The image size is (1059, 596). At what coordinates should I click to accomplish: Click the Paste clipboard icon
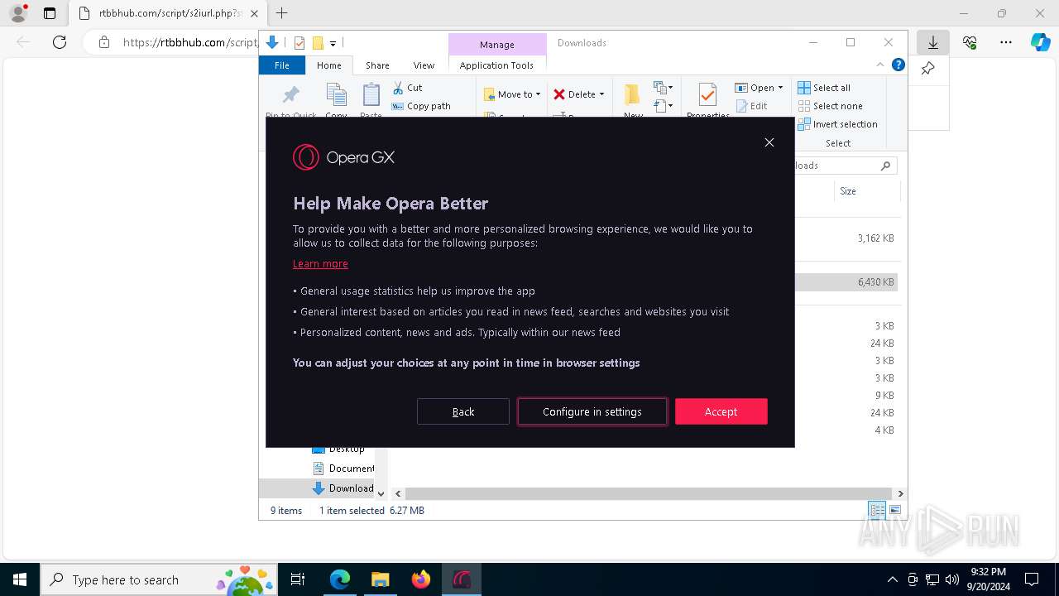click(371, 96)
